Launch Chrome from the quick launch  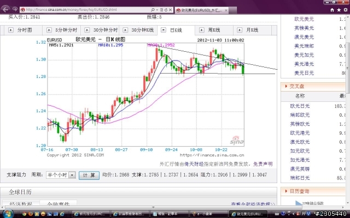point(24,214)
